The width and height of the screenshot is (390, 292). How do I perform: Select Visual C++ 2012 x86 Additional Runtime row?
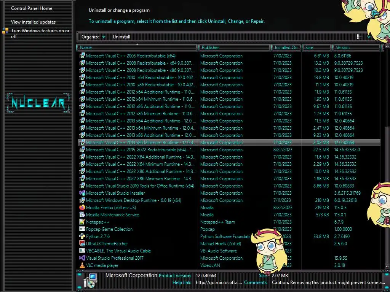click(x=229, y=106)
